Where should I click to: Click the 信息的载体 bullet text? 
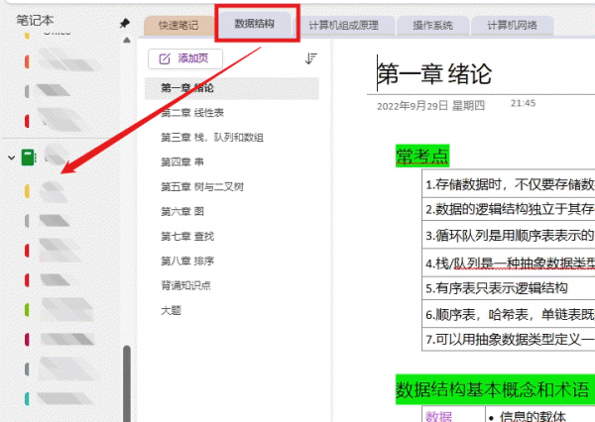tap(533, 416)
